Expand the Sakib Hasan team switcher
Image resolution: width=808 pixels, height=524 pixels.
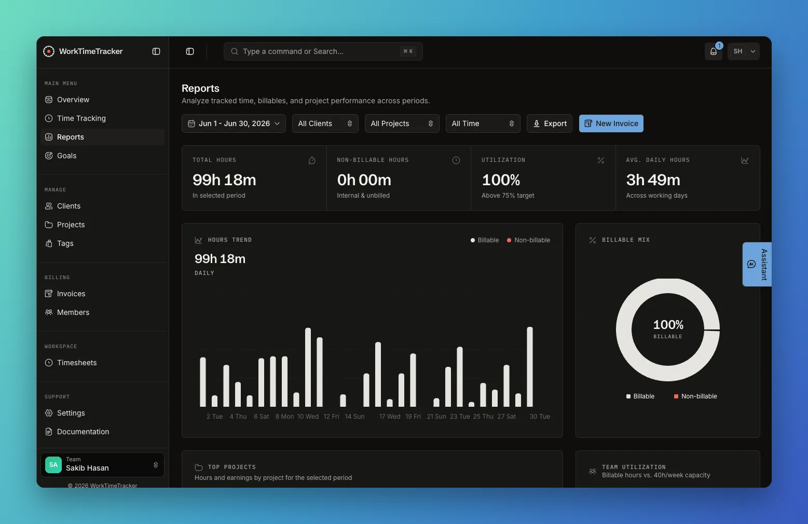102,464
